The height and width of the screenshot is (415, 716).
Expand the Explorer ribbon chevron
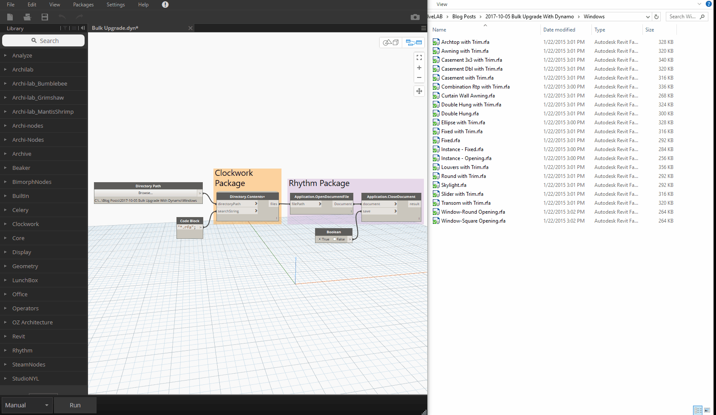pos(699,4)
